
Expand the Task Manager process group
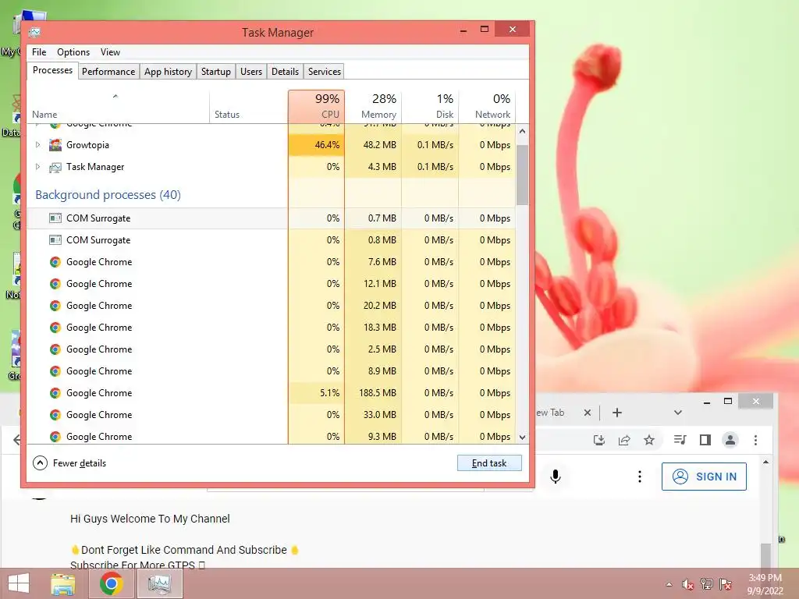point(37,167)
